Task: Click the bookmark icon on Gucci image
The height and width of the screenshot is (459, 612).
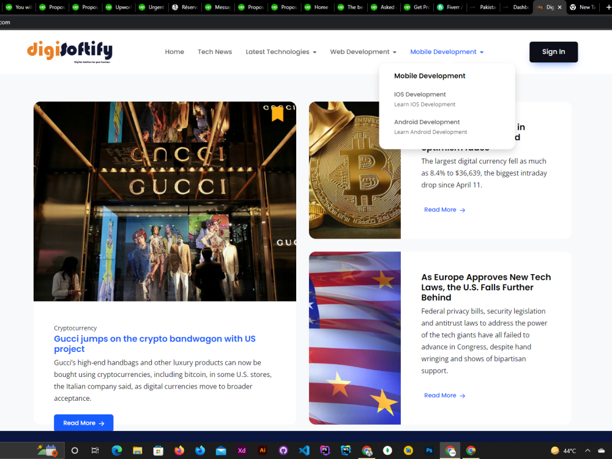Action: (x=277, y=114)
